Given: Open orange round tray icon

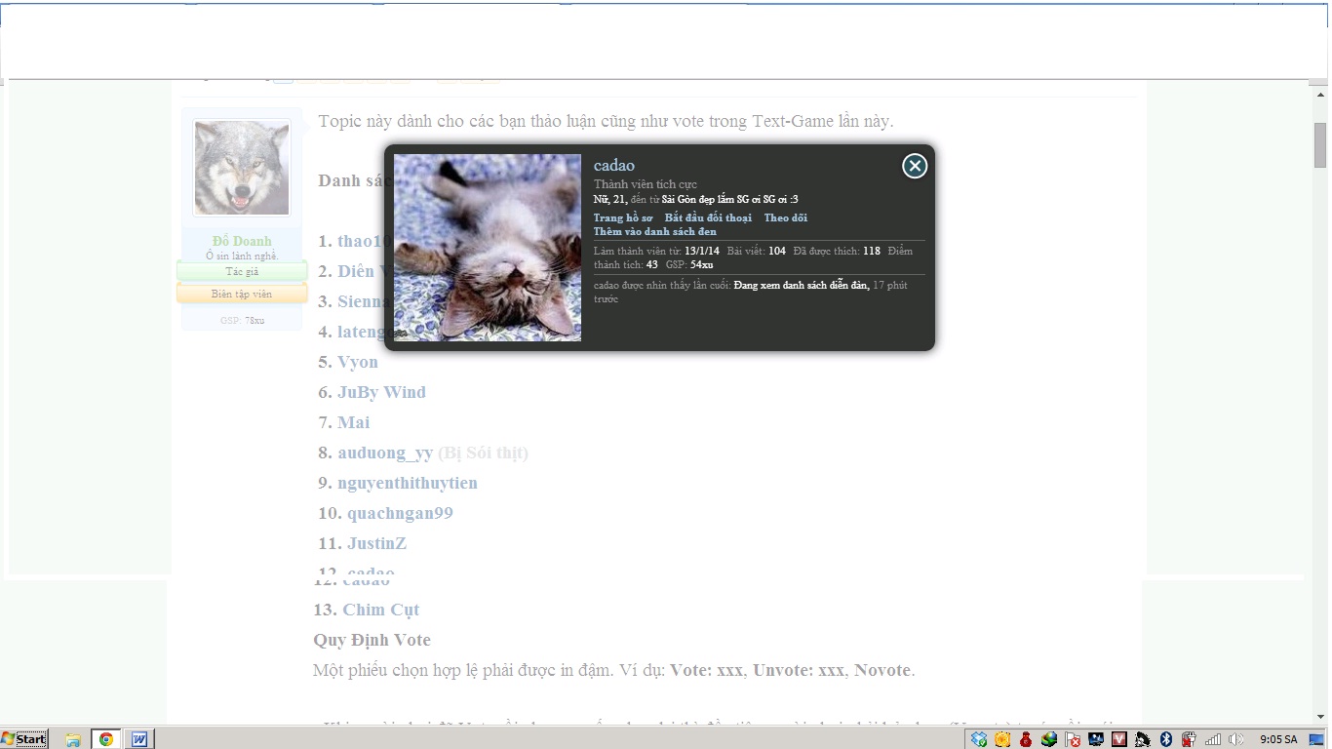Looking at the screenshot, I should 1002,739.
